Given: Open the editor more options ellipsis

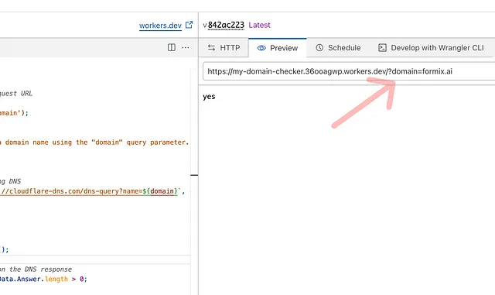Looking at the screenshot, I should click(x=186, y=48).
